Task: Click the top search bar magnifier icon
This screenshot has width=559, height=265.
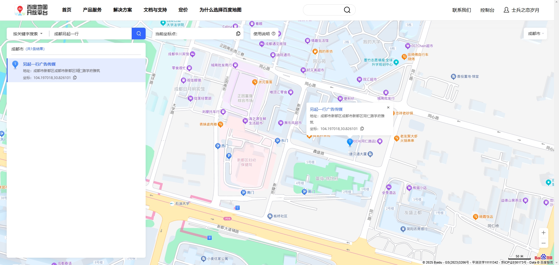Action: click(x=347, y=10)
